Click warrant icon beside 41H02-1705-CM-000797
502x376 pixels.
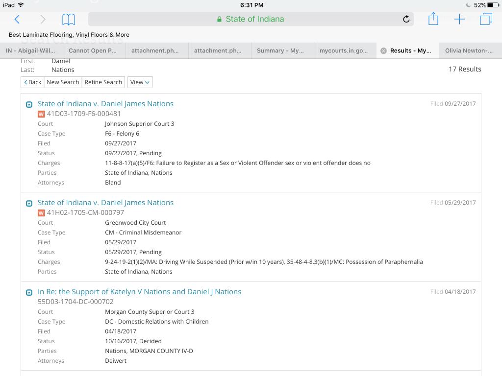coord(41,213)
